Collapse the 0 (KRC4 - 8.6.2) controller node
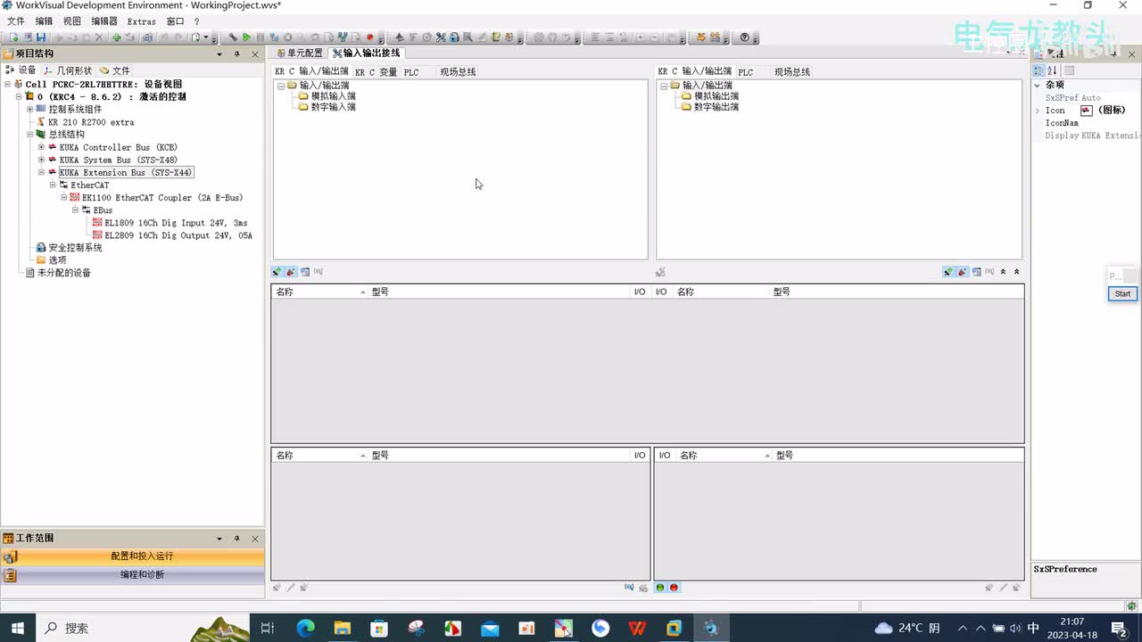 (19, 96)
